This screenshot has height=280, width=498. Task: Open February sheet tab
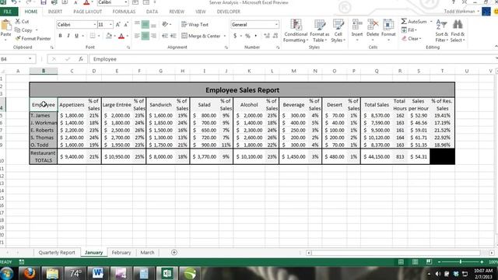(x=121, y=252)
